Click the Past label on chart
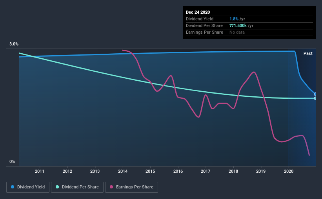This screenshot has width=322, height=199. (308, 53)
